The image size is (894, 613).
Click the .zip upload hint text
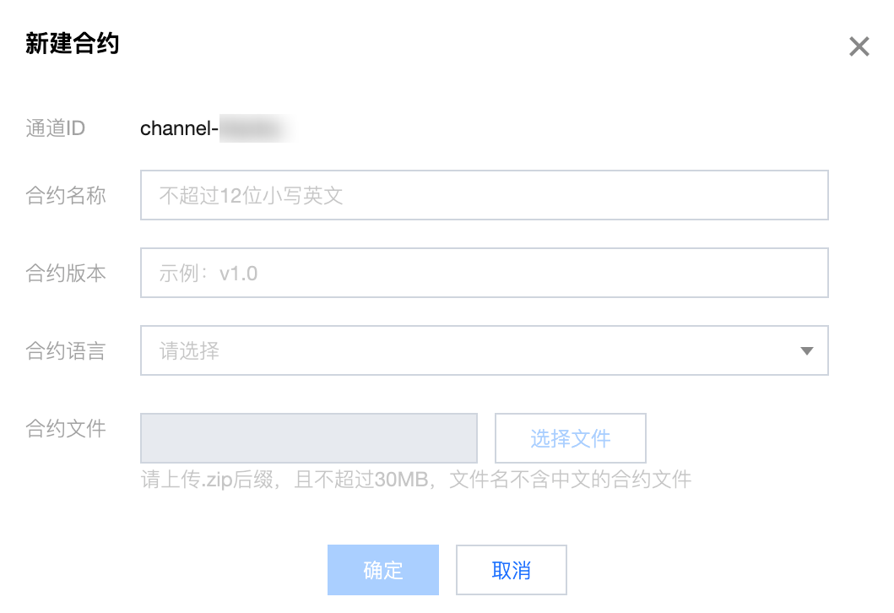pyautogui.click(x=416, y=480)
